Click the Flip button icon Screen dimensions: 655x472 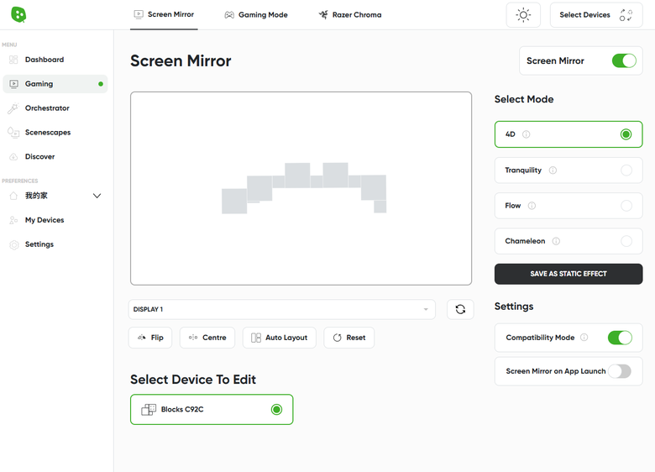click(142, 337)
